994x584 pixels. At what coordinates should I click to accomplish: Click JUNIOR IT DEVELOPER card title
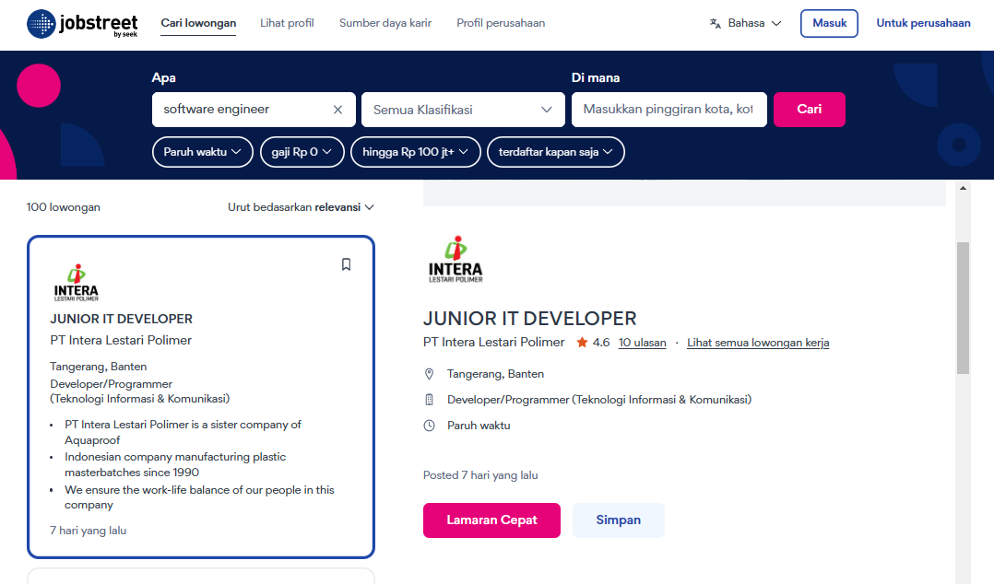121,319
